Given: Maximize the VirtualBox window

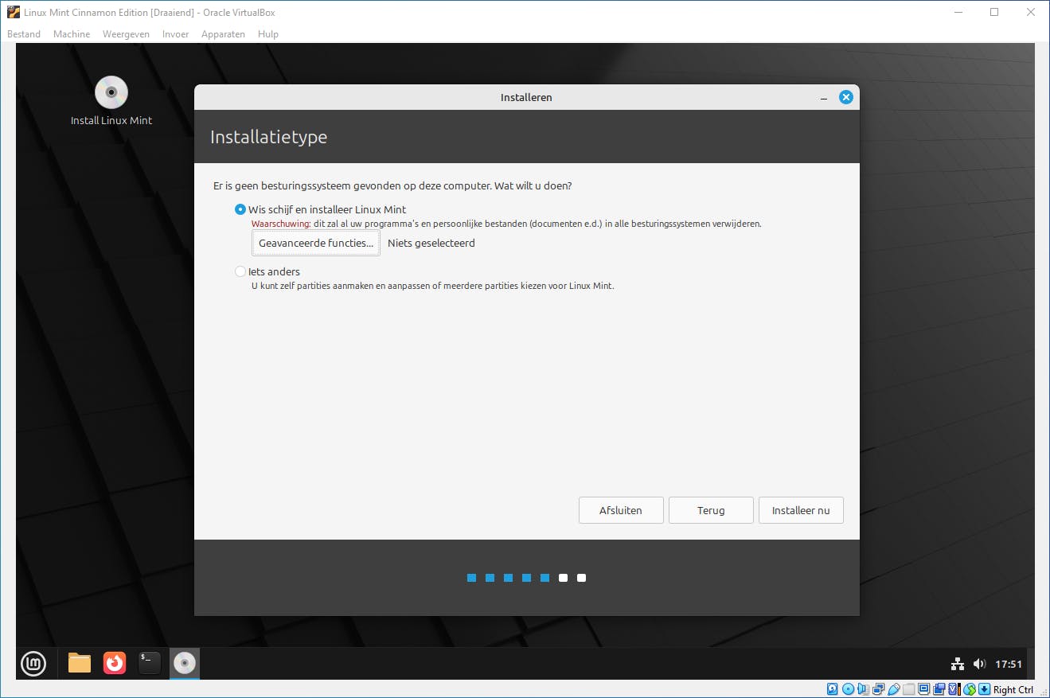Looking at the screenshot, I should point(994,12).
